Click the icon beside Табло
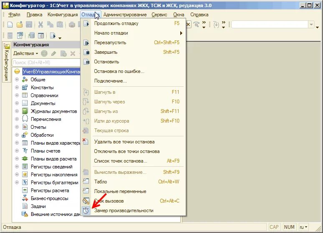 click(86, 182)
